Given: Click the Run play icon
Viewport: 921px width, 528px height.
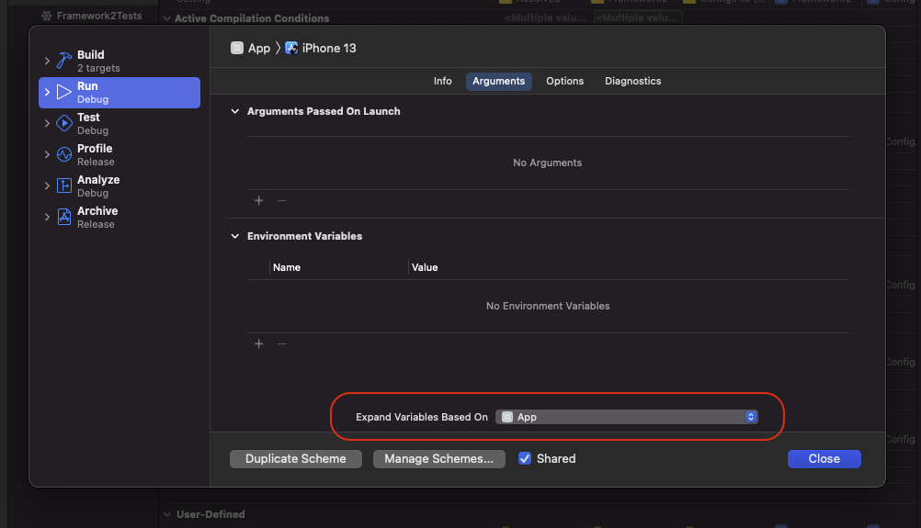Looking at the screenshot, I should pyautogui.click(x=64, y=92).
